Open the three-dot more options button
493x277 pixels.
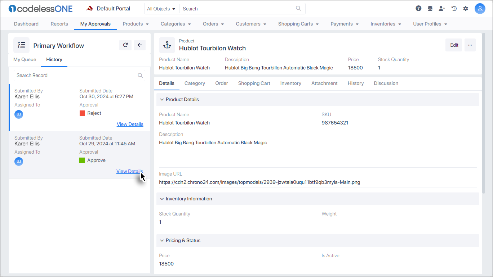click(470, 45)
